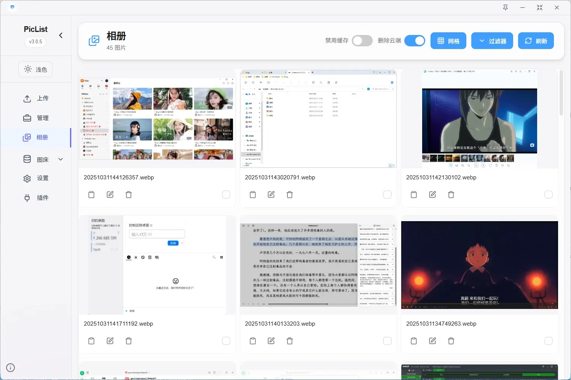Copy link of 20251031134749263.webp
The height and width of the screenshot is (380, 571).
point(414,341)
